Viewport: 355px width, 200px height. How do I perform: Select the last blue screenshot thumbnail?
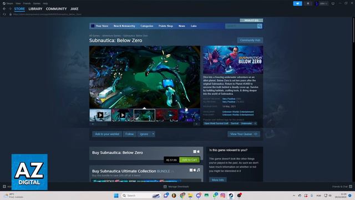(x=189, y=115)
